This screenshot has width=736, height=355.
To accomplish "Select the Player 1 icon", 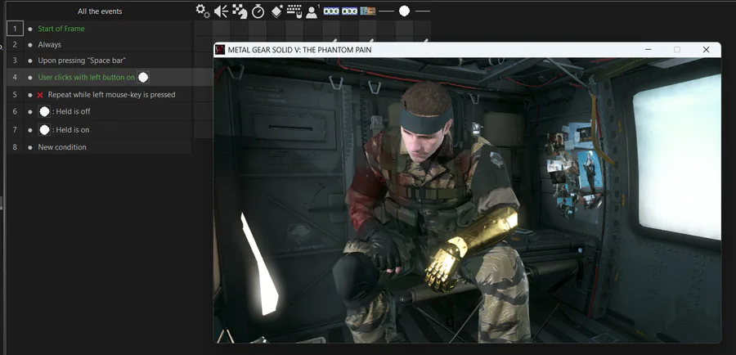I will point(312,11).
